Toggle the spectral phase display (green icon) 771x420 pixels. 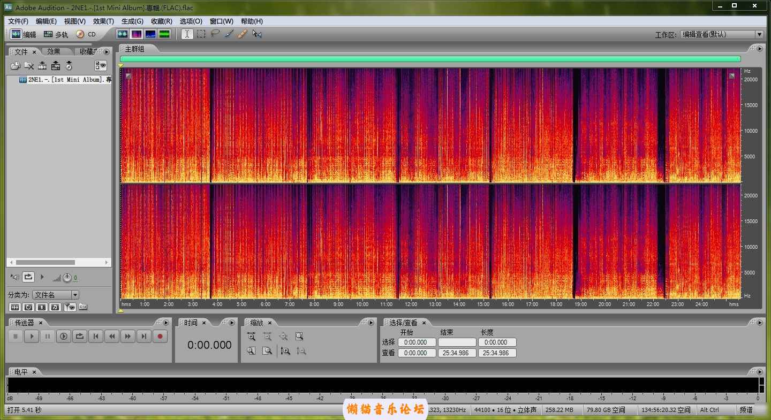(x=164, y=34)
